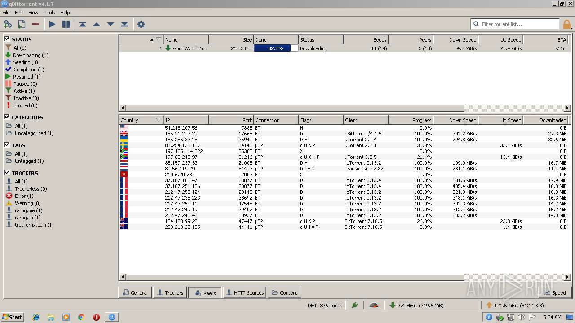Open the Tools menu
The width and height of the screenshot is (575, 323).
point(49,13)
